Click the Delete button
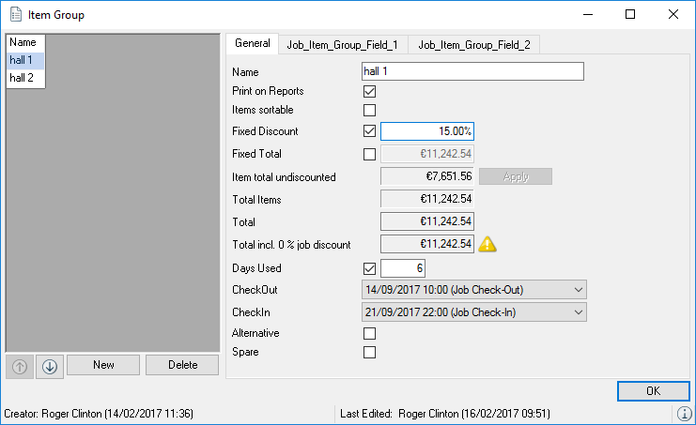The image size is (696, 425). coord(181,365)
